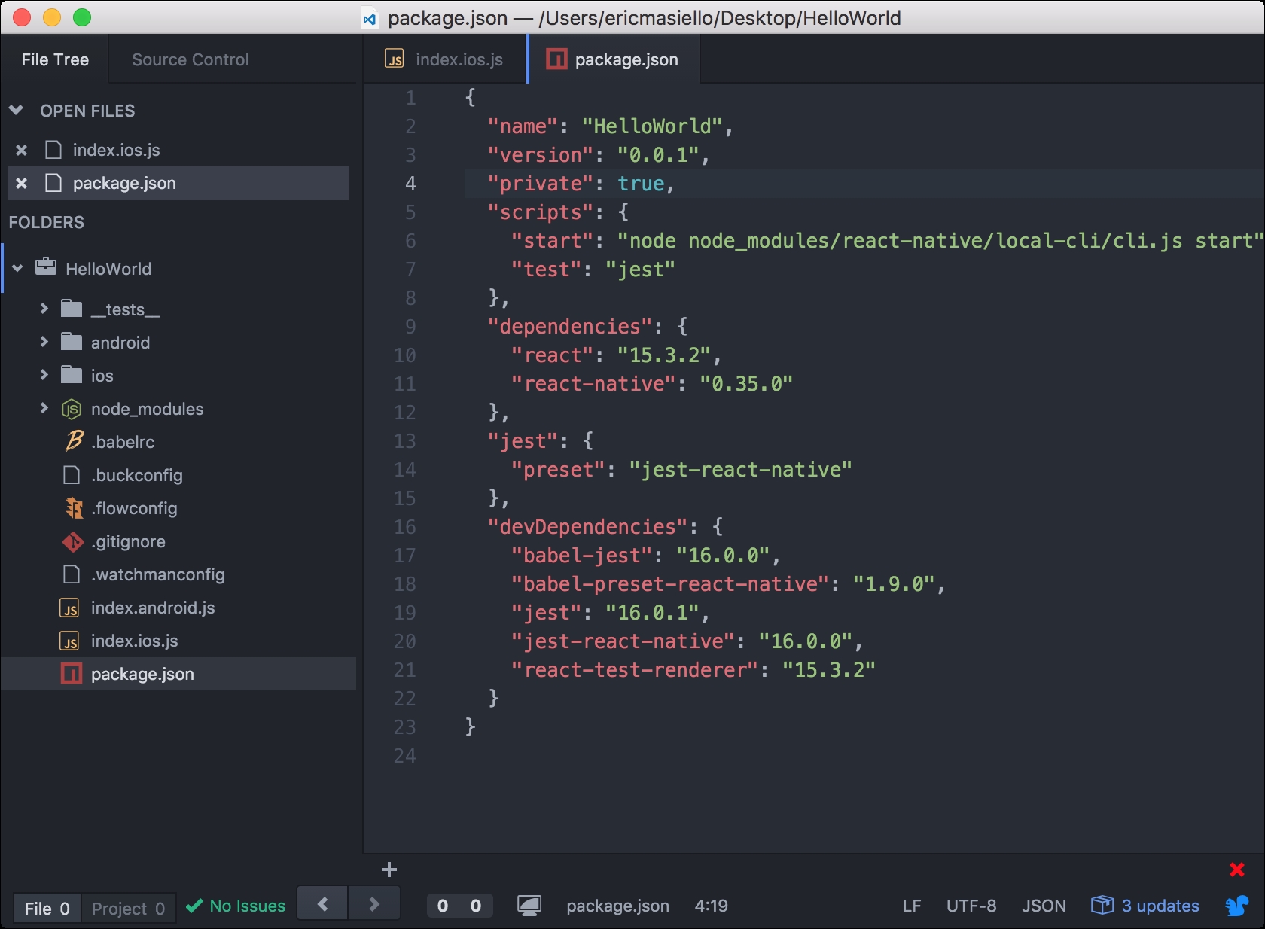Show Project linter issues
Screen dimensions: 1265x929
pos(128,908)
